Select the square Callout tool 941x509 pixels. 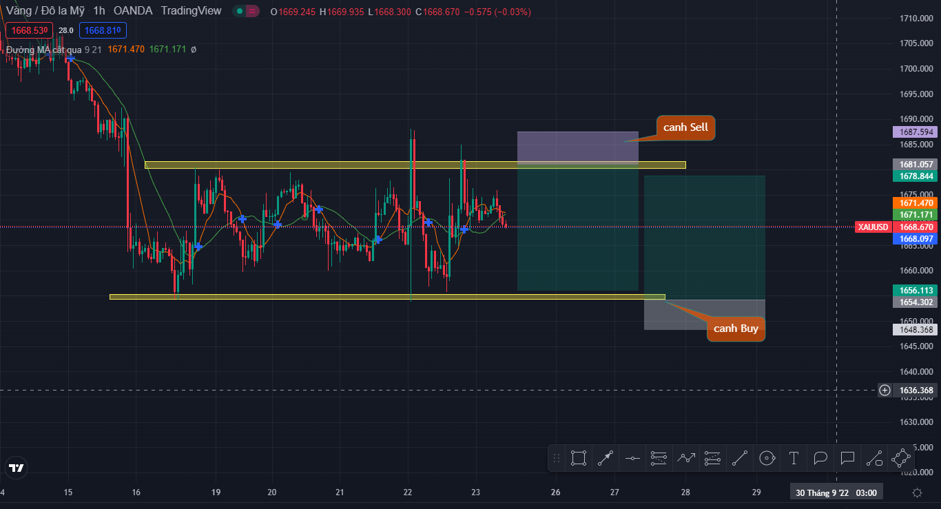point(847,458)
